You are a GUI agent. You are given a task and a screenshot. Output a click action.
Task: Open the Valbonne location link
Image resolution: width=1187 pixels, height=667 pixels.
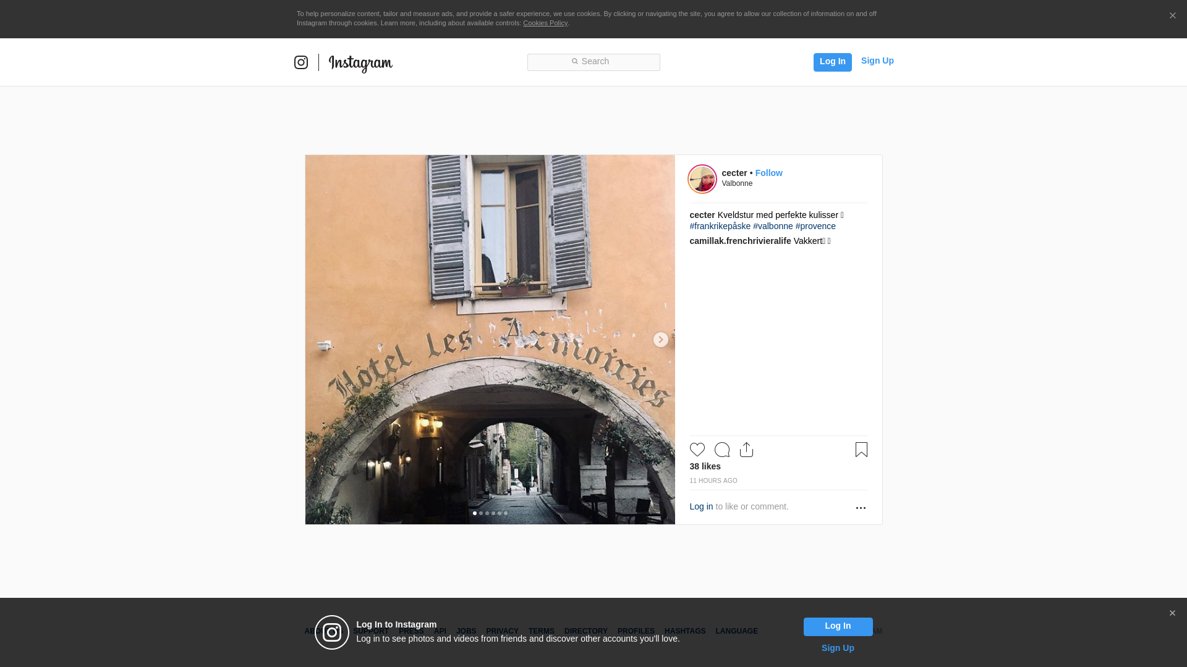[737, 183]
